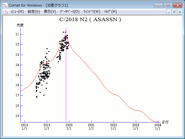This screenshot has width=185, height=139.
Task: Open the 設定(S) settings menu
Action: click(x=34, y=12)
